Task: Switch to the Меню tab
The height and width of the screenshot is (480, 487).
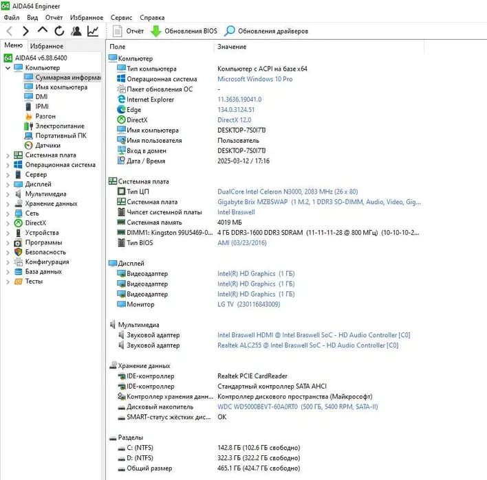Action: pos(13,45)
